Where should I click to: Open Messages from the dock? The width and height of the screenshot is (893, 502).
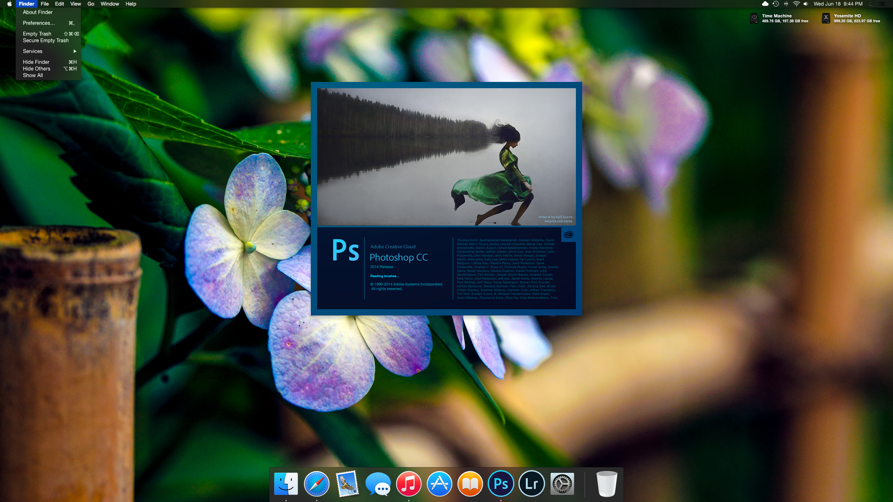click(378, 484)
